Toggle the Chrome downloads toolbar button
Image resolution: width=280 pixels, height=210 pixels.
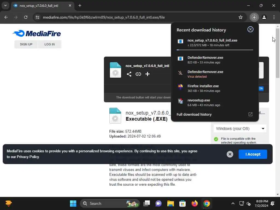(254, 17)
